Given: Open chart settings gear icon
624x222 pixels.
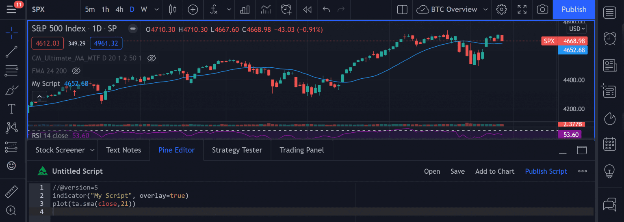Looking at the screenshot, I should 502,9.
